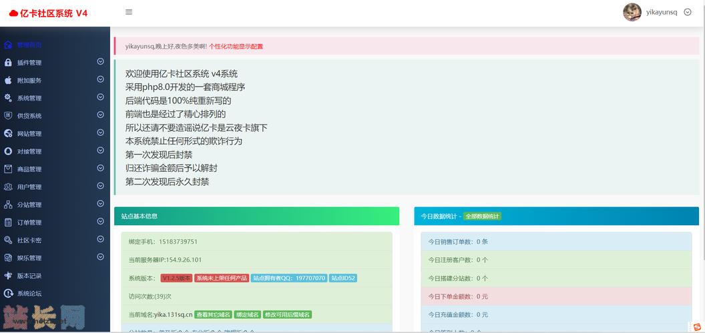705x333 pixels.
Task: Click the users icon for 用户管理
Action: pyautogui.click(x=7, y=186)
